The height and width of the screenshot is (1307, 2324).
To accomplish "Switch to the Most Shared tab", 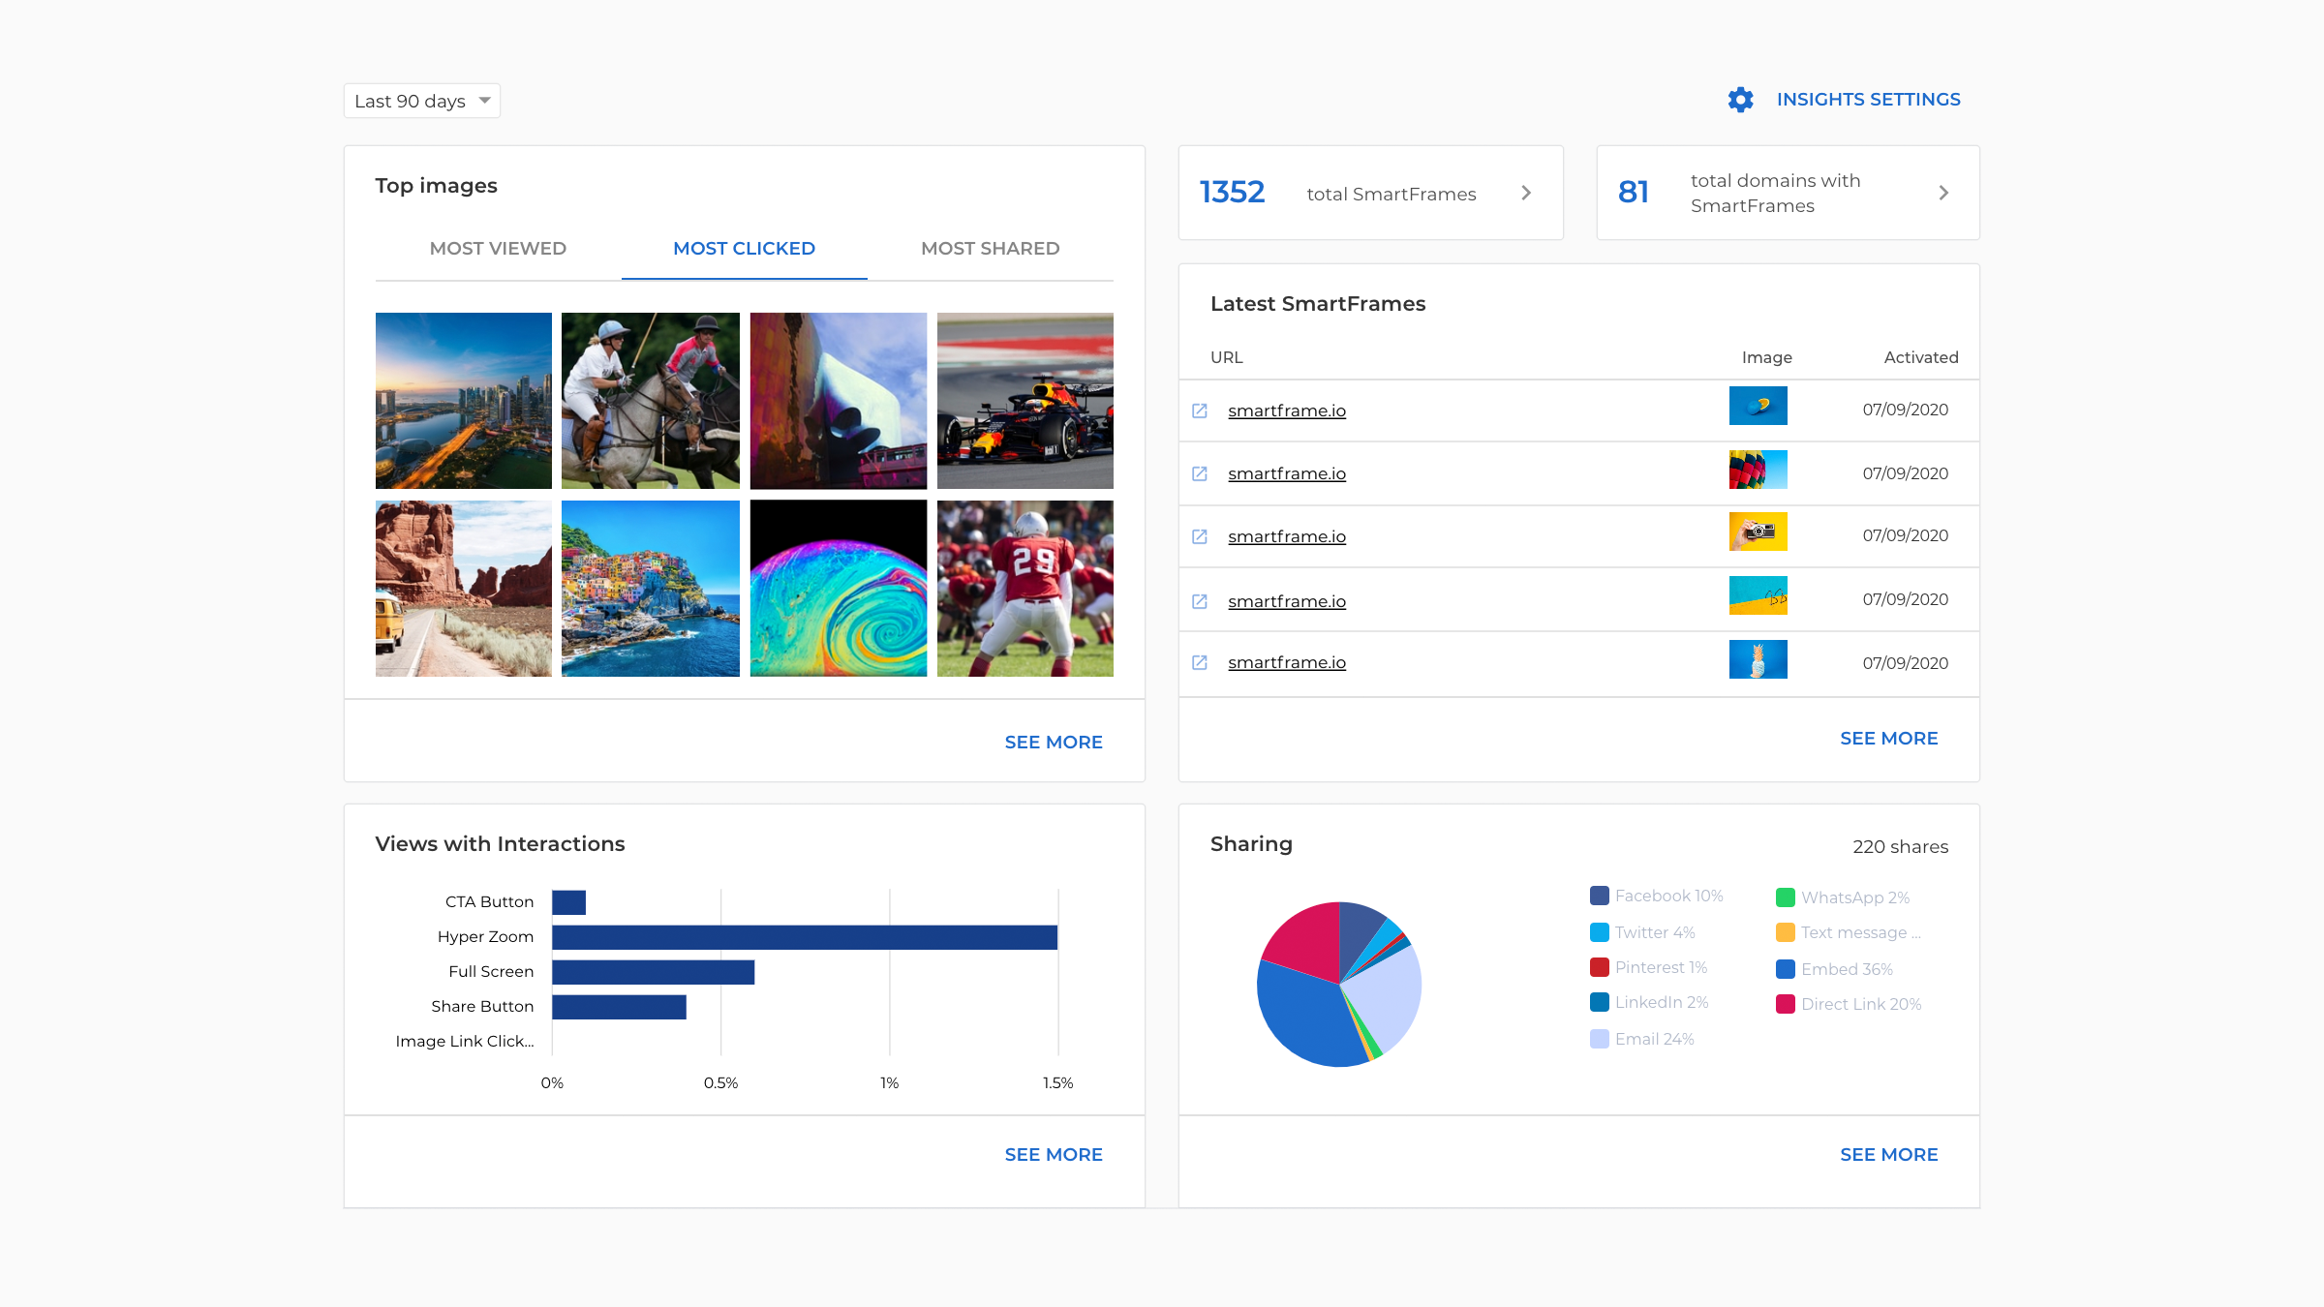I will 990,249.
